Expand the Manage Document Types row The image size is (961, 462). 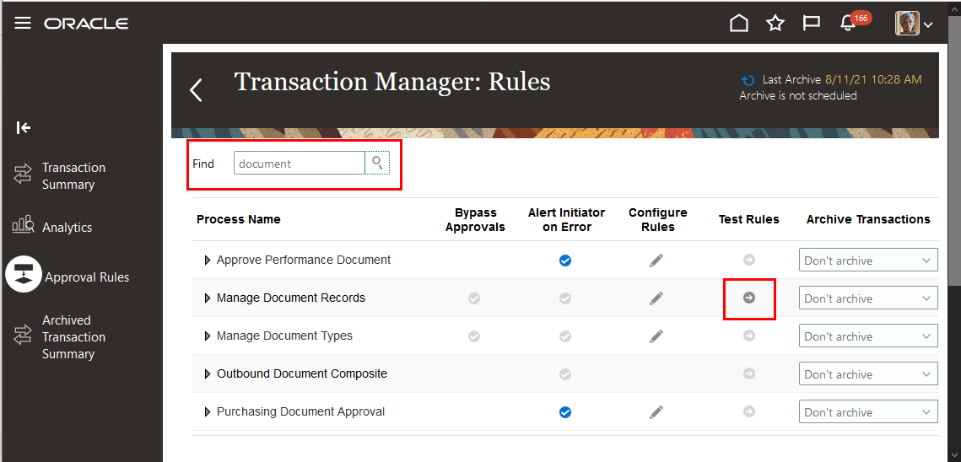(x=208, y=336)
